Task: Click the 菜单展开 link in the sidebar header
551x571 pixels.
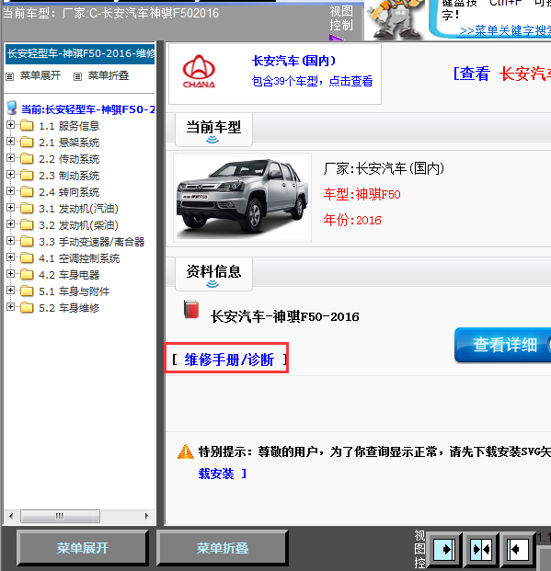Action: tap(40, 75)
